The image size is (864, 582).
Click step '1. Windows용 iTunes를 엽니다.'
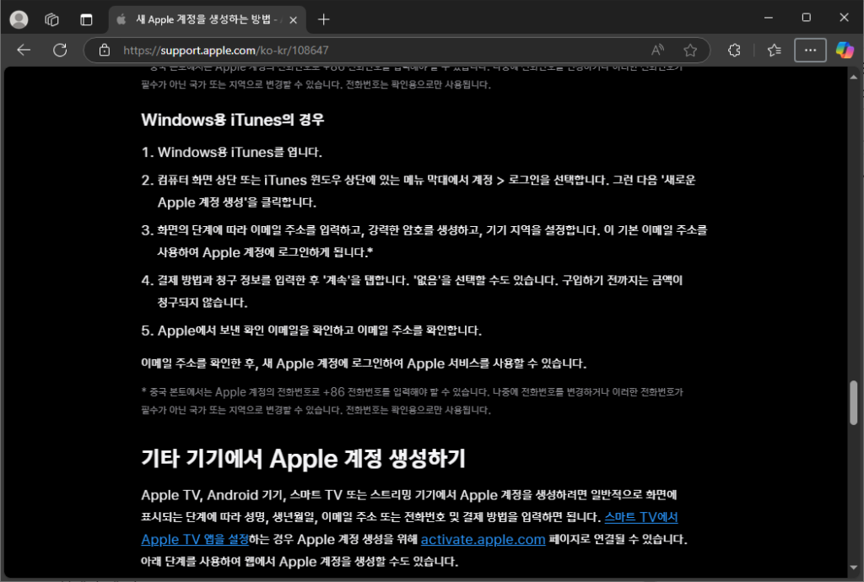pyautogui.click(x=231, y=152)
